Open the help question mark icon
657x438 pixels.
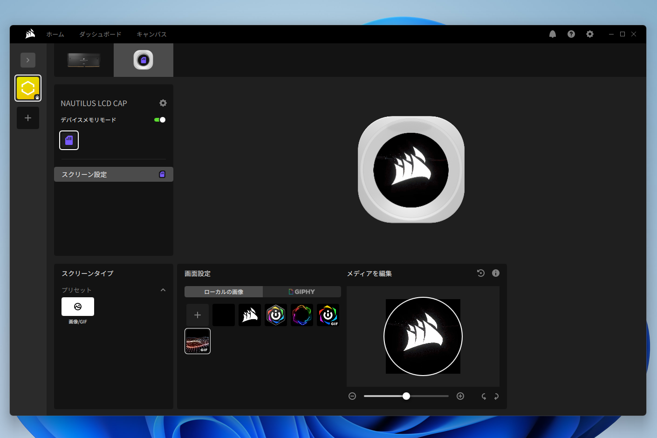pos(571,34)
